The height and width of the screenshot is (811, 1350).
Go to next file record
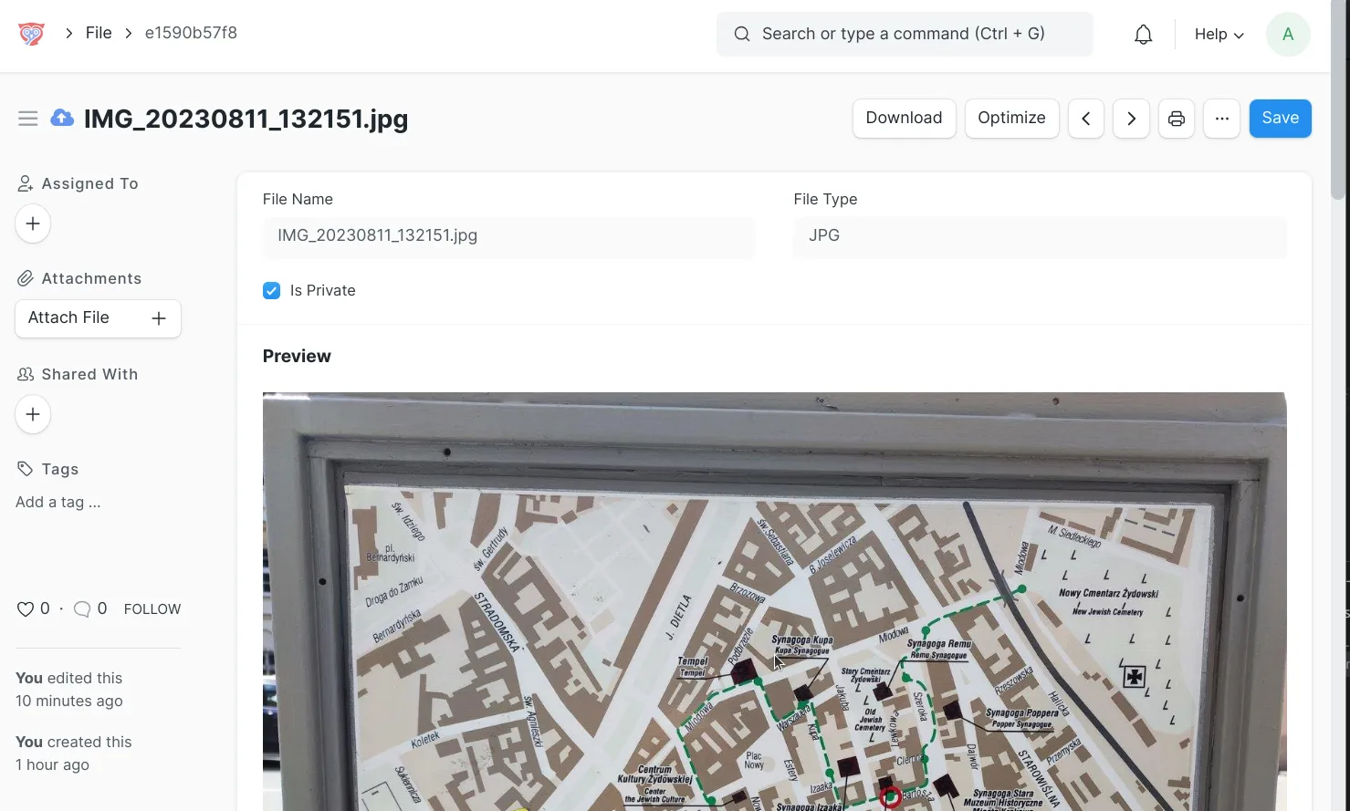[1131, 119]
